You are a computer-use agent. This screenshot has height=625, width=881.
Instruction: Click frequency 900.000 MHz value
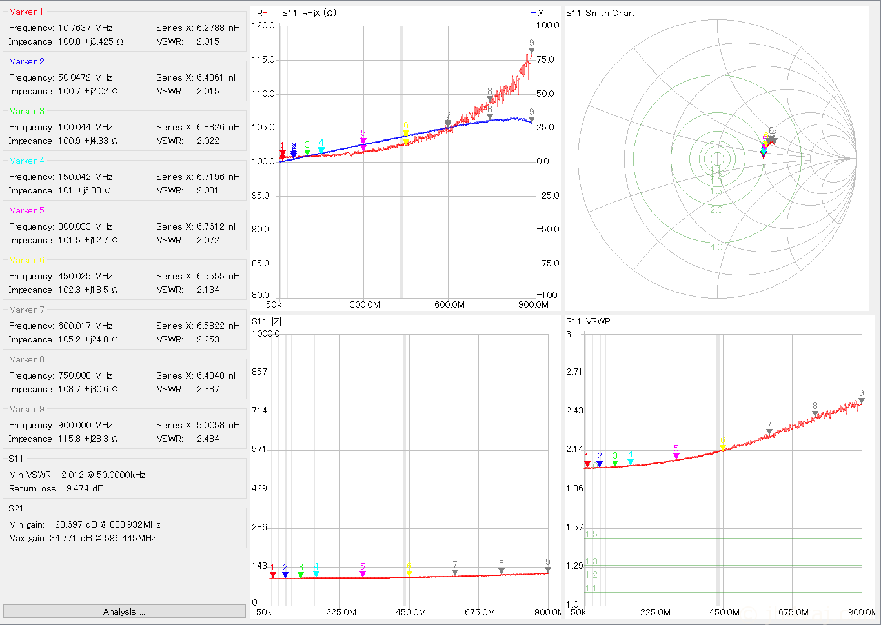coord(85,425)
